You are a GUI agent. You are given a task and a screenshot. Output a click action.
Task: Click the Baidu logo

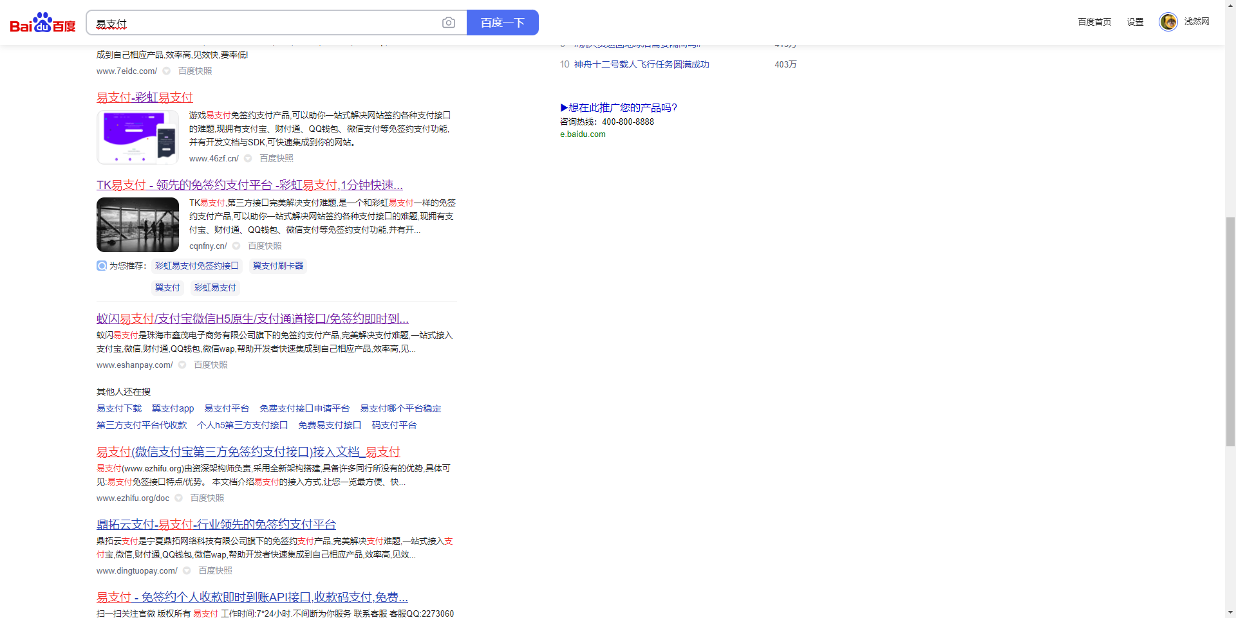(42, 23)
